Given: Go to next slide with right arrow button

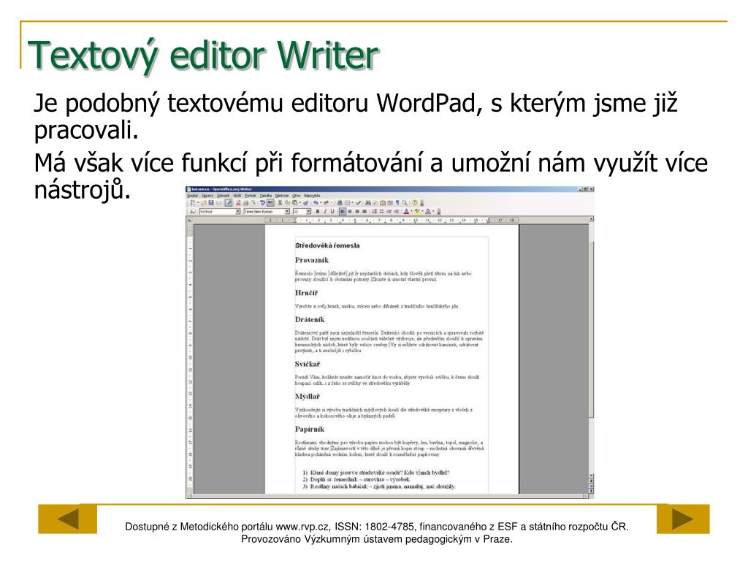Looking at the screenshot, I should click(x=683, y=519).
